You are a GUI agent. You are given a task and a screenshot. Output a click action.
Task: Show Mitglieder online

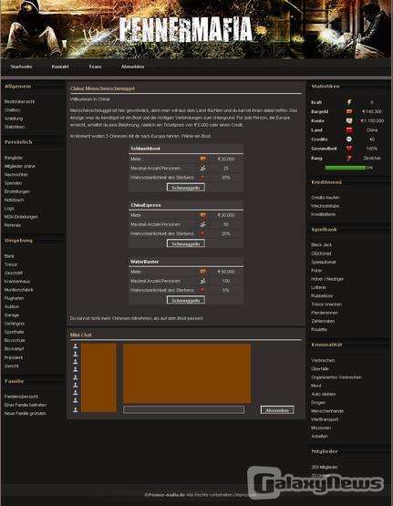[20, 166]
